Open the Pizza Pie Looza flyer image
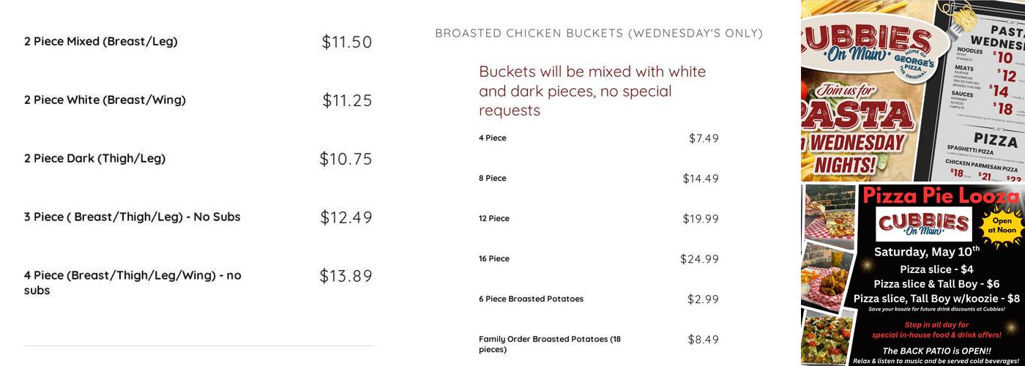The image size is (1025, 366). (912, 274)
